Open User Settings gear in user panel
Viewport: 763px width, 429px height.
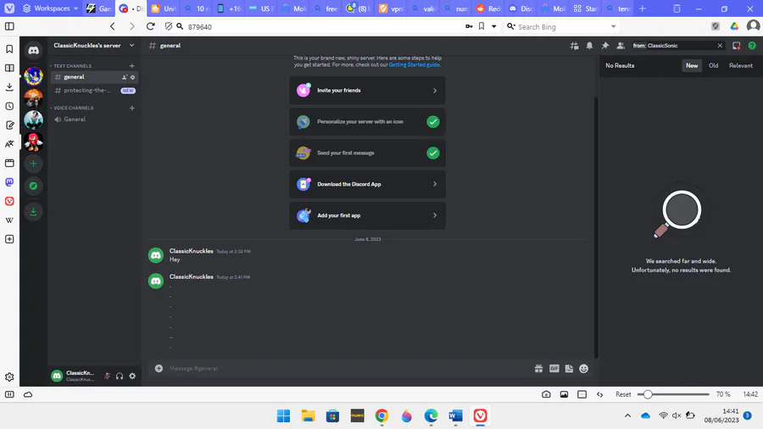coord(132,376)
